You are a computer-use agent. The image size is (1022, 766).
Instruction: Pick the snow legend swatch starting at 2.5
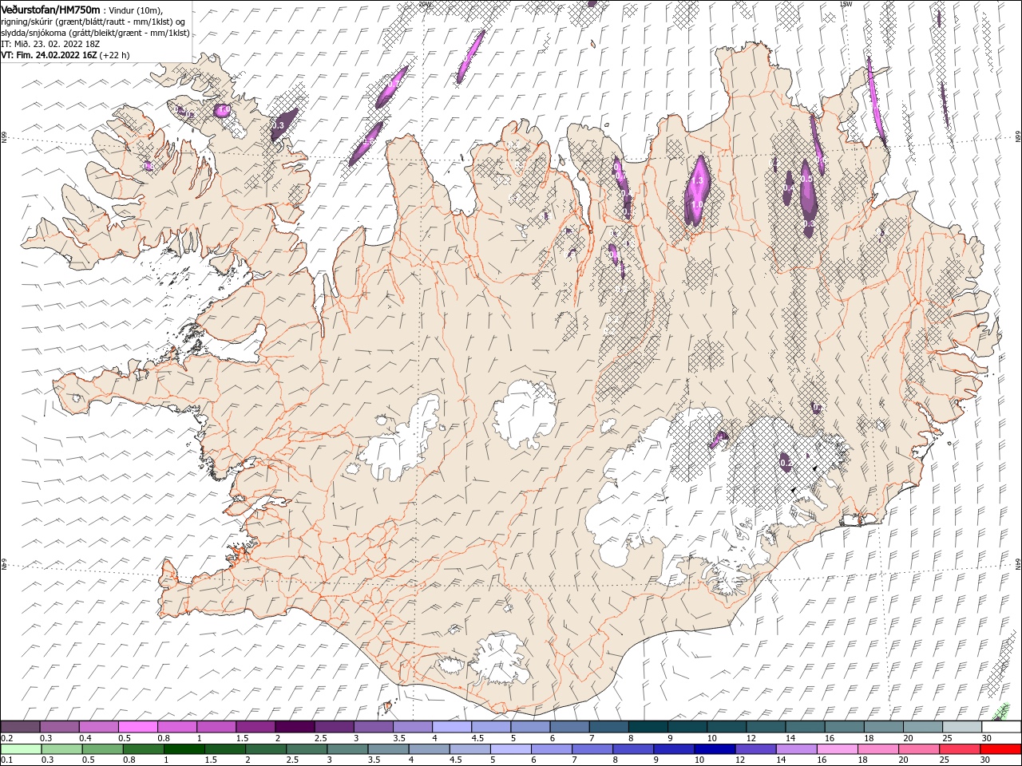pos(334,726)
